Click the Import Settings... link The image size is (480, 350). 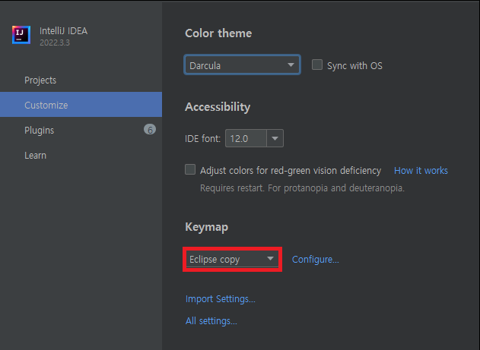220,298
